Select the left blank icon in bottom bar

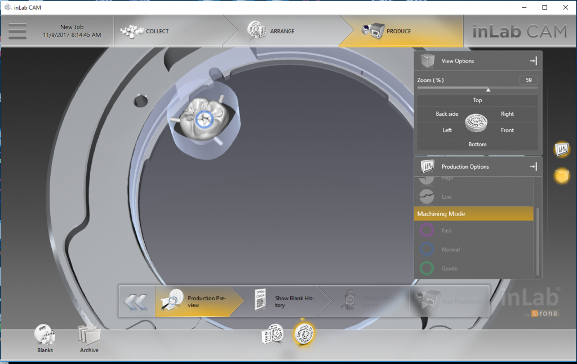coord(273,334)
